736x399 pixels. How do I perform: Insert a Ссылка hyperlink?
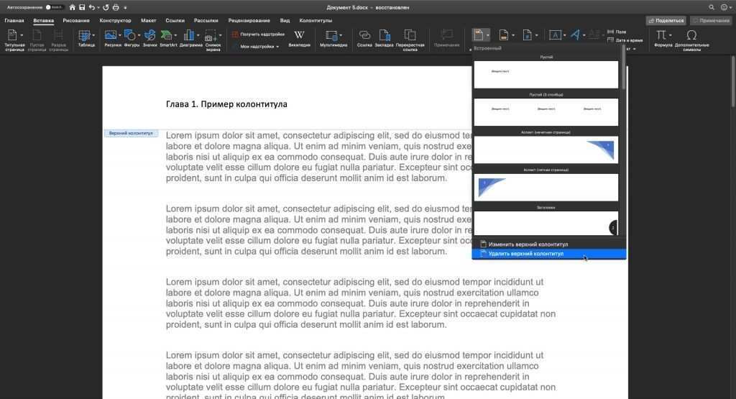[x=364, y=39]
